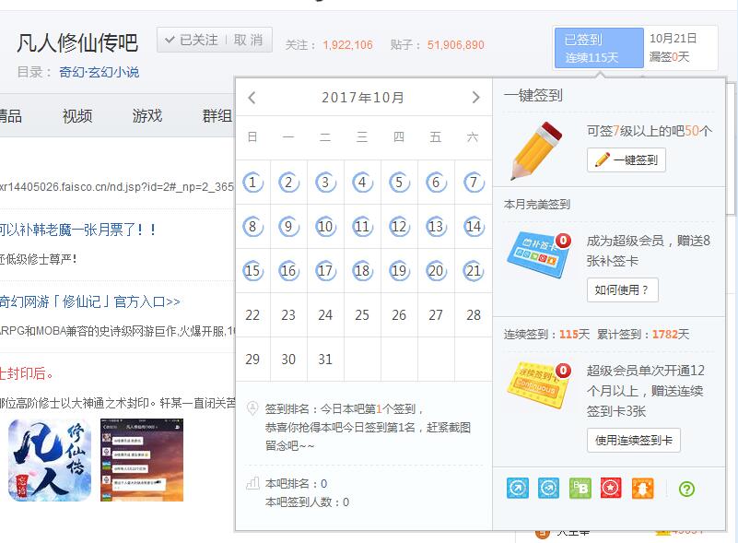Click the checkmark icon next to 已关注
This screenshot has width=738, height=543.
pos(170,40)
